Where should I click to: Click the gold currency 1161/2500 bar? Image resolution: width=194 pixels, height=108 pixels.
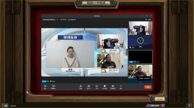pyautogui.click(x=155, y=106)
